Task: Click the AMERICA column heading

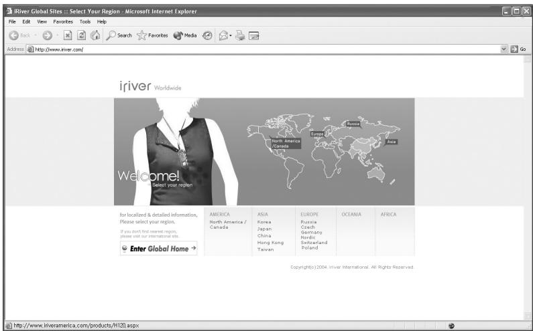Action: [x=220, y=215]
